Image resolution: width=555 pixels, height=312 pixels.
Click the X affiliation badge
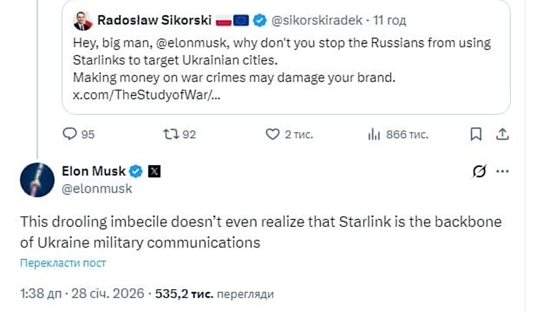pos(153,170)
